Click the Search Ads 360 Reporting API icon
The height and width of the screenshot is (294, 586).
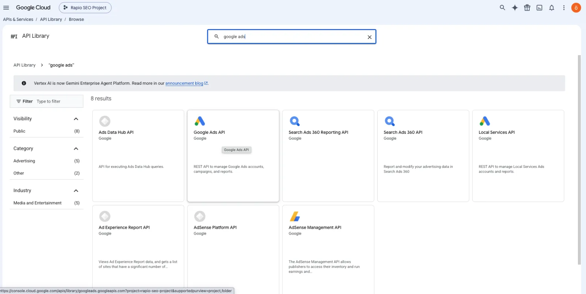(x=295, y=121)
